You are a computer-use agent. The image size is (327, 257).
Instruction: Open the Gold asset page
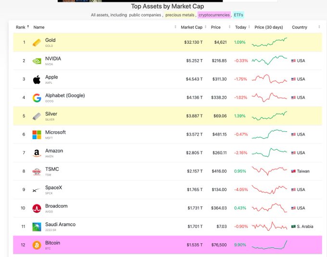pyautogui.click(x=50, y=40)
